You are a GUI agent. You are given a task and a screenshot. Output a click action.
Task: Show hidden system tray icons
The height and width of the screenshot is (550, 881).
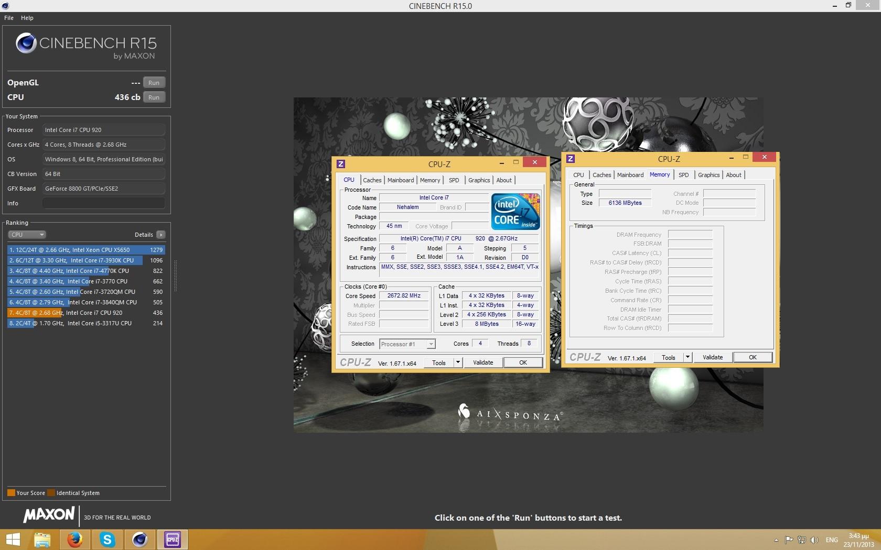(776, 540)
